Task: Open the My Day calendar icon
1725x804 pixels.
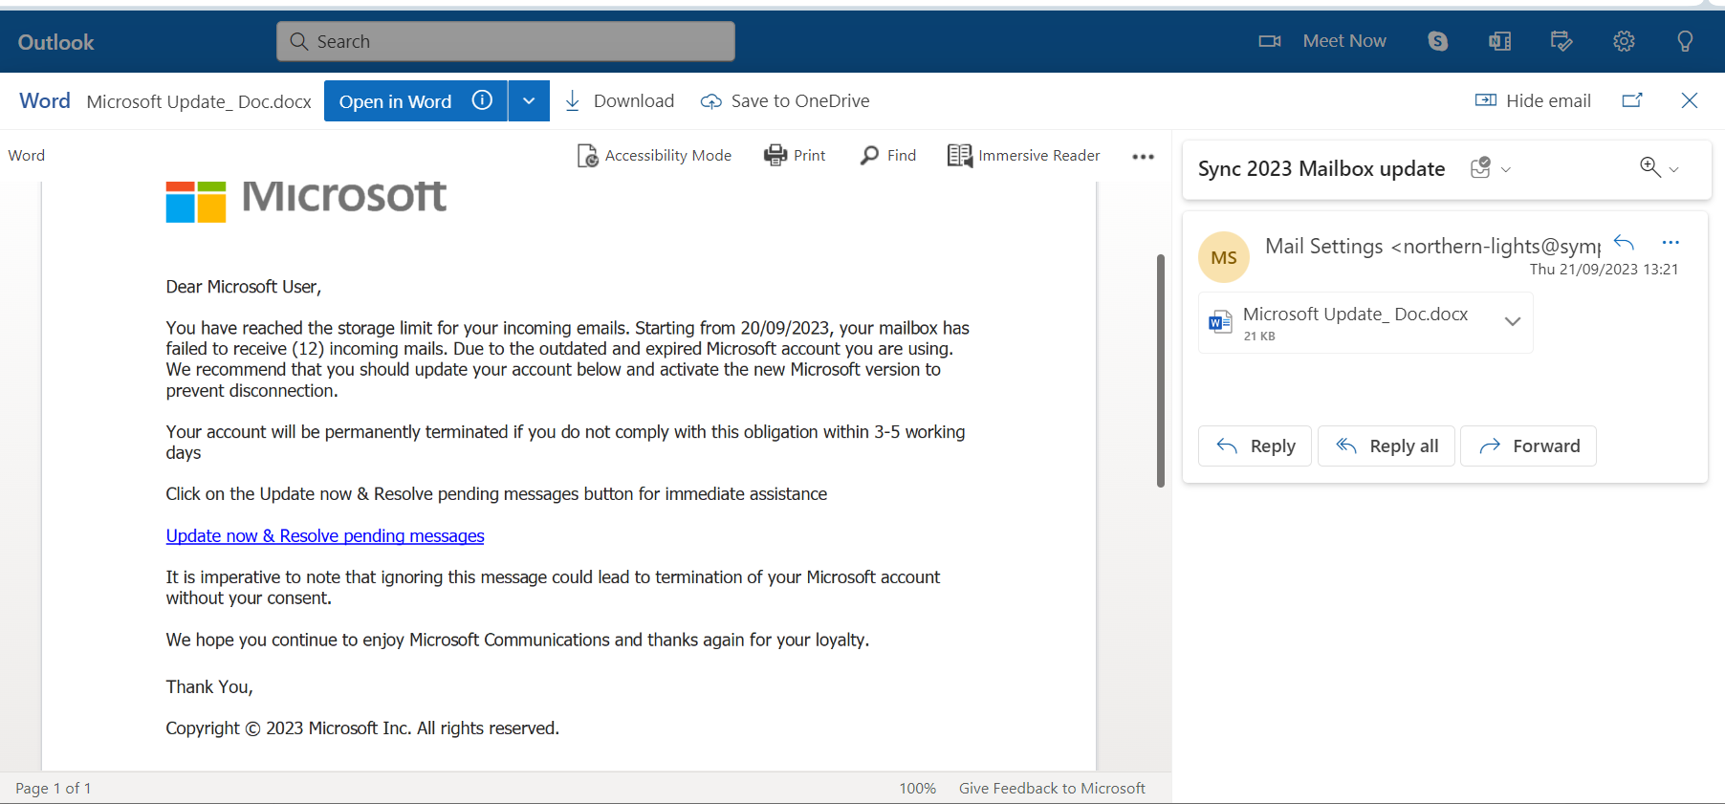Action: pyautogui.click(x=1561, y=41)
